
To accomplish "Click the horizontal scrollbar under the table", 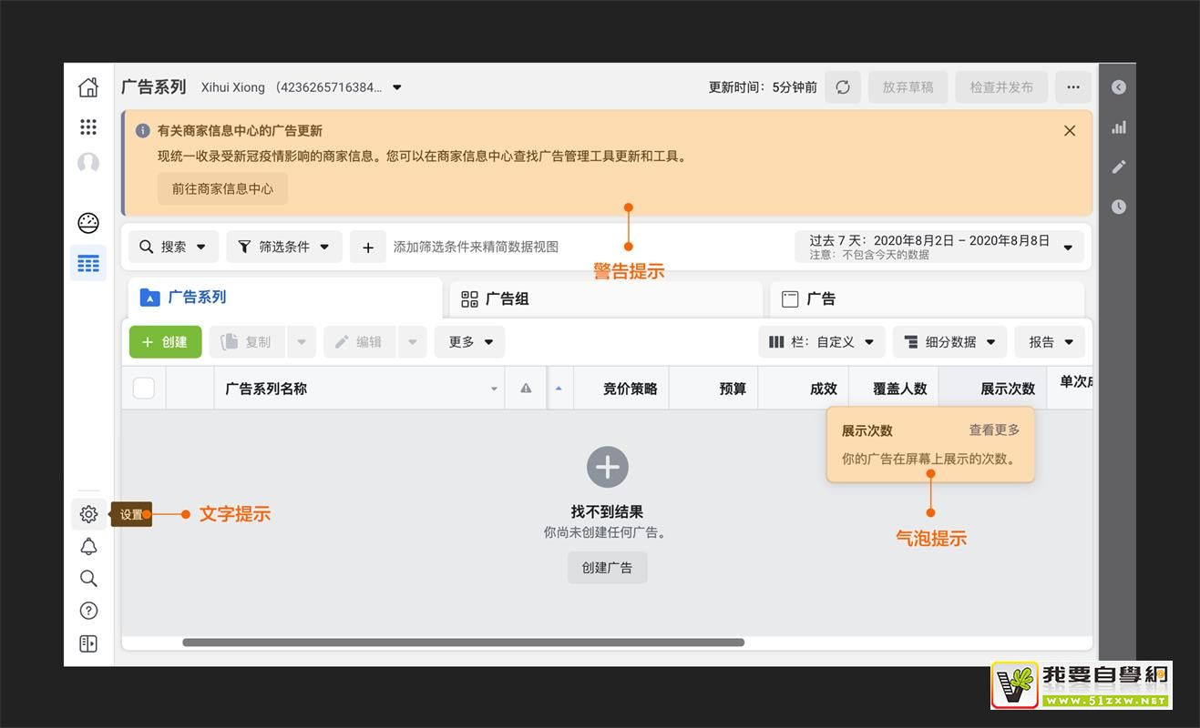I will click(463, 642).
